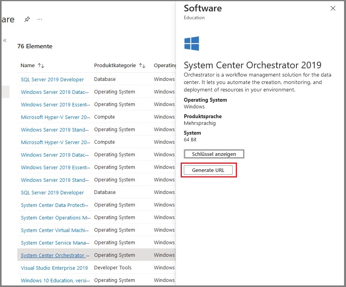This screenshot has height=287, width=346.
Task: Select the System Center Data Protection entry
Action: point(56,205)
